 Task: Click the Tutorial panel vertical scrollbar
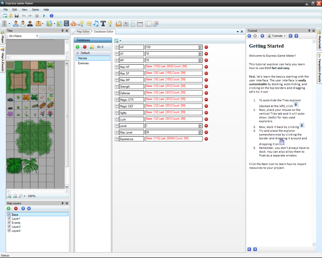point(314,143)
